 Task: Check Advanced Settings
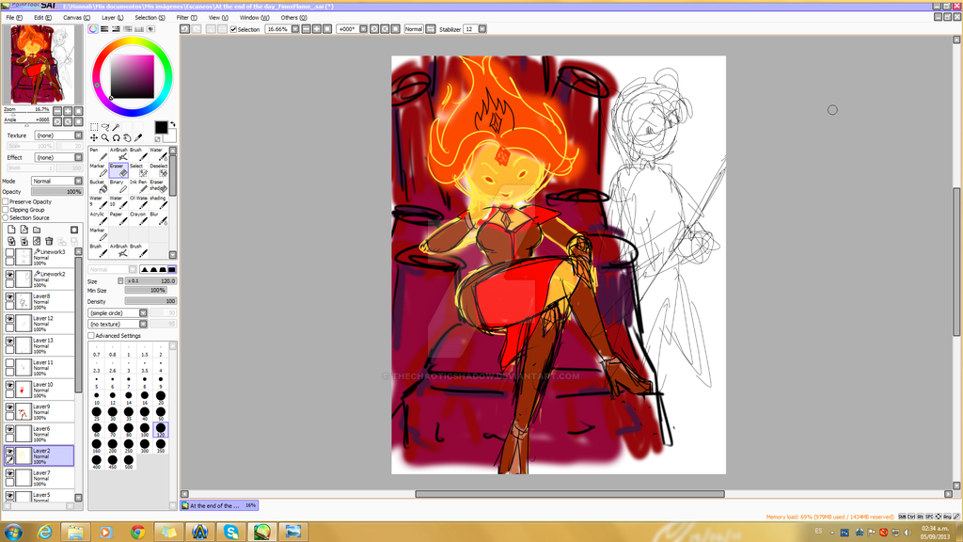[91, 336]
